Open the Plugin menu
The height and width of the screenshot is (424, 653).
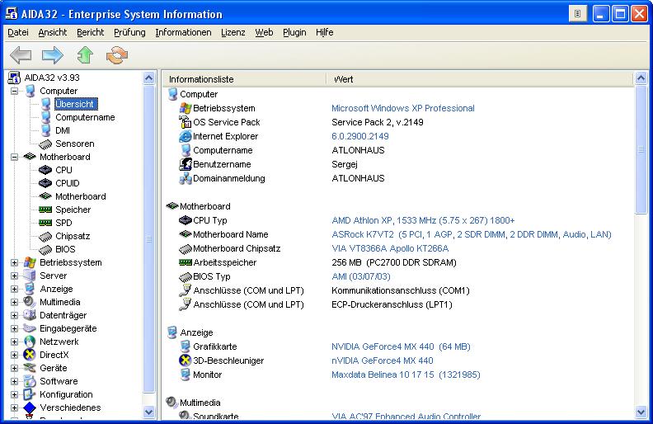point(294,32)
